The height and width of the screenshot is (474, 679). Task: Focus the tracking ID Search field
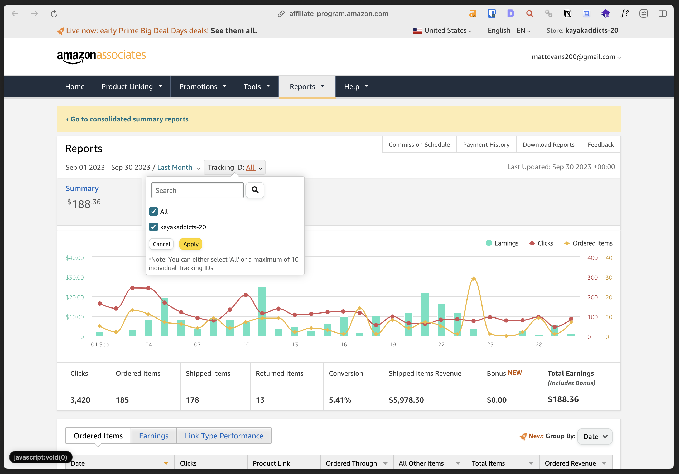(x=197, y=190)
